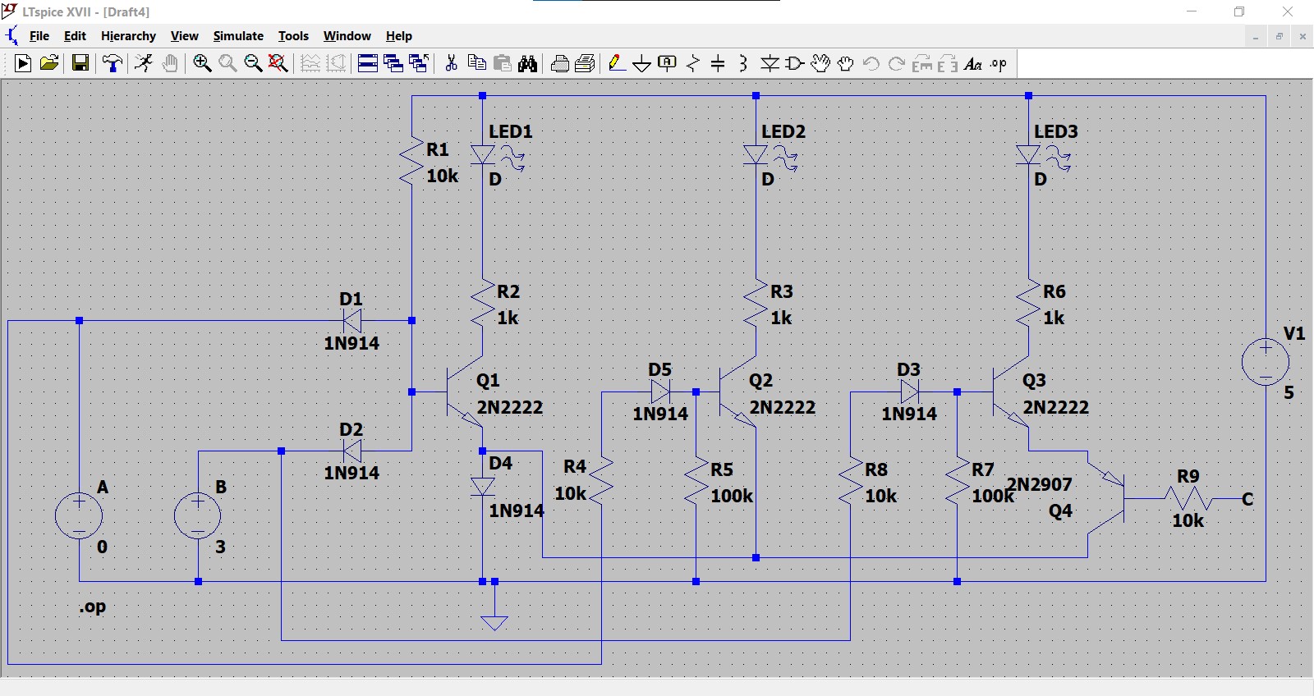Select the Copy (duplicate) tool

[x=476, y=63]
